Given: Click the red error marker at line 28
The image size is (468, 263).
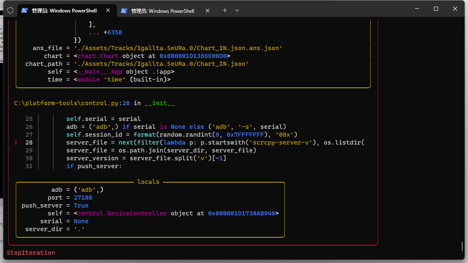Looking at the screenshot, I should (16, 142).
